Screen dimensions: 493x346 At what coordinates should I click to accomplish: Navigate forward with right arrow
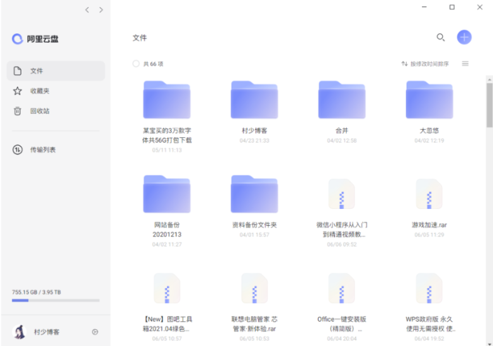pyautogui.click(x=101, y=9)
